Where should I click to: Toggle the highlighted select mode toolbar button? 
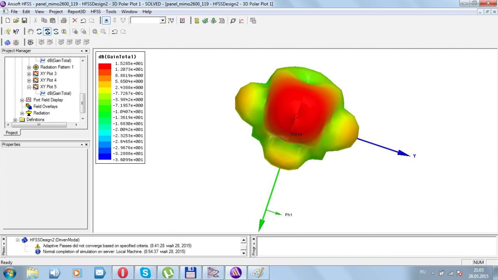tap(106, 21)
